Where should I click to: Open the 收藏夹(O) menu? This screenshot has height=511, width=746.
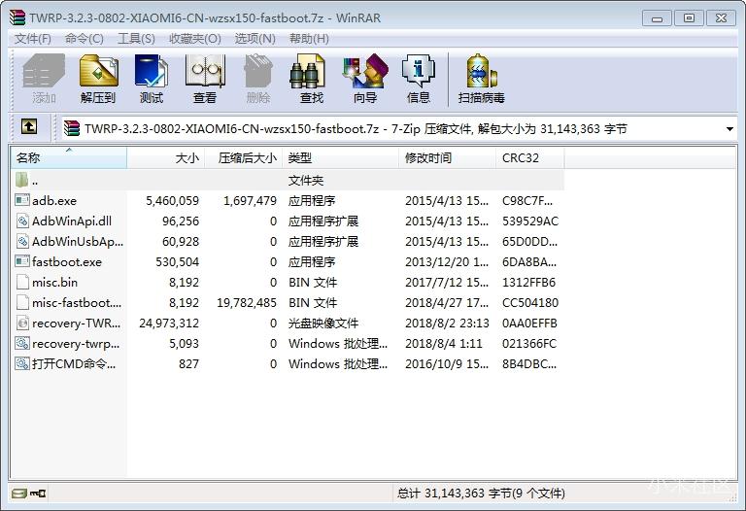click(195, 39)
